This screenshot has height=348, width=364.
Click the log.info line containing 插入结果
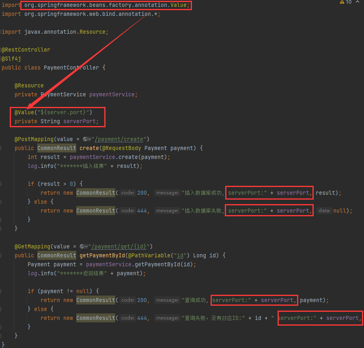[x=85, y=166]
